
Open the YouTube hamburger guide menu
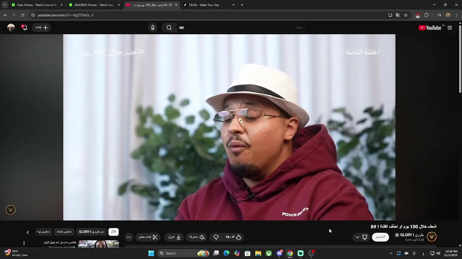[450, 28]
